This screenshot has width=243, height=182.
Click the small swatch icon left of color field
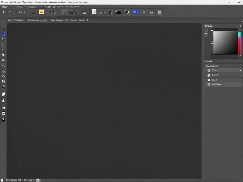coord(212,42)
